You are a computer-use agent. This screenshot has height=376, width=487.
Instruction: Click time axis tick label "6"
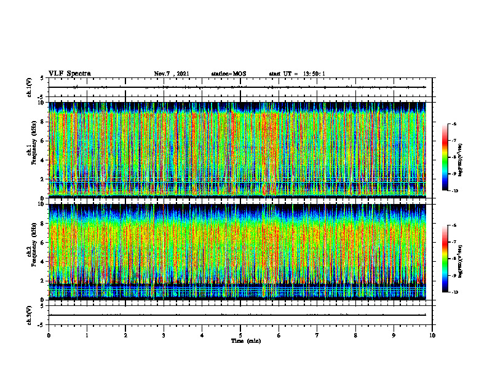pos(279,335)
